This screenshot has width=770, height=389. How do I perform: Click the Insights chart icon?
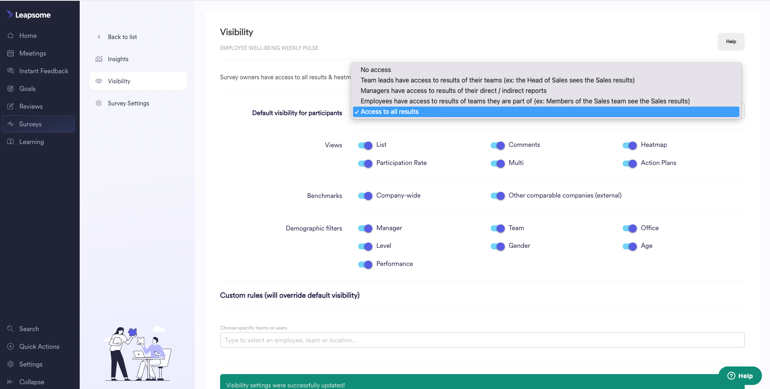(x=99, y=59)
